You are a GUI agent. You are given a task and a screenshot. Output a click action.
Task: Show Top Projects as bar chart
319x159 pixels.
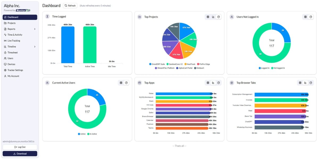click(213, 17)
